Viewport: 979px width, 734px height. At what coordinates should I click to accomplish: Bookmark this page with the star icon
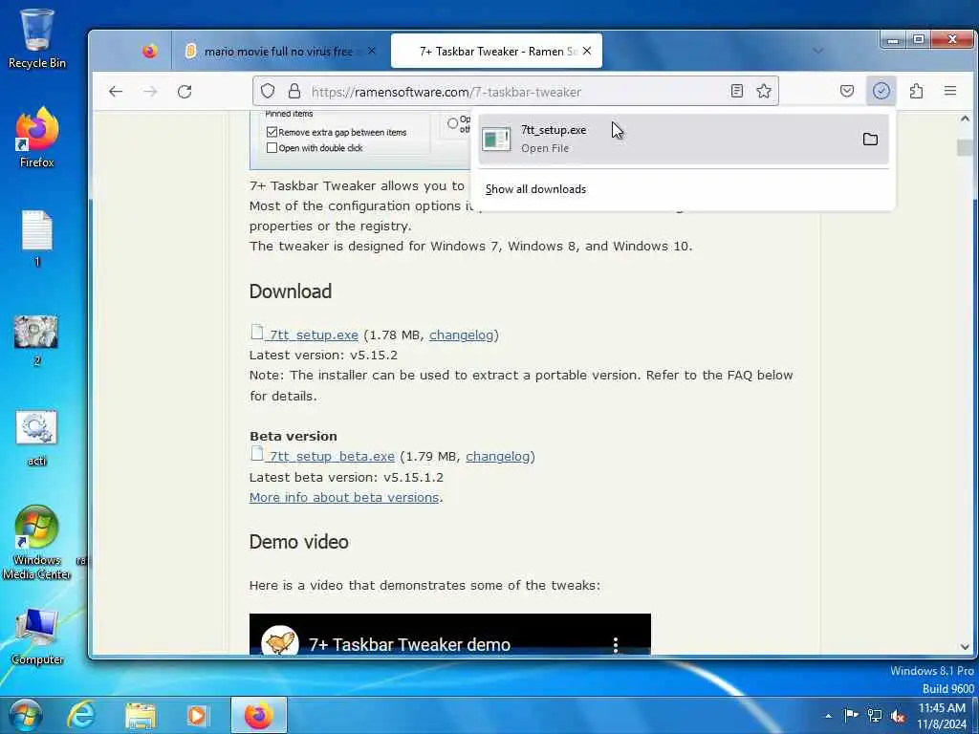pos(764,91)
